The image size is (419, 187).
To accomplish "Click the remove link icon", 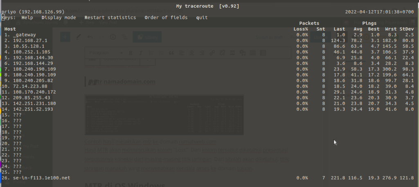I will click(x=222, y=53).
